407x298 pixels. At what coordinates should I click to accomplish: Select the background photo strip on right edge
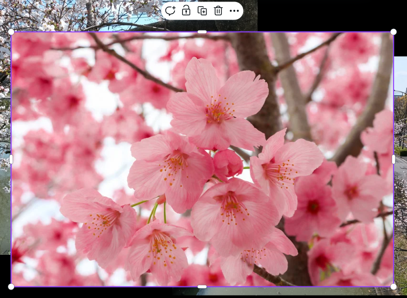click(x=400, y=125)
